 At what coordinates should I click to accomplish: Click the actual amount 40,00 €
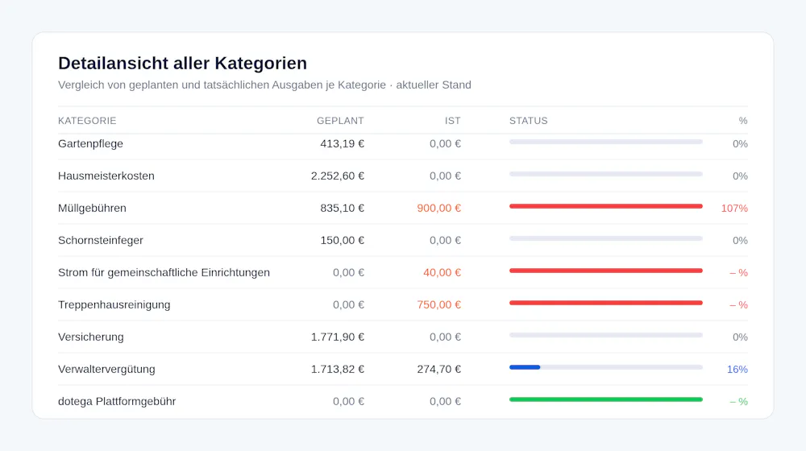click(x=442, y=272)
